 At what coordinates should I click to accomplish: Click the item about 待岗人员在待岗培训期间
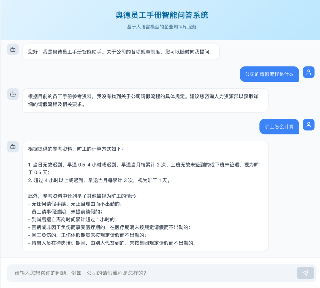click(x=112, y=243)
